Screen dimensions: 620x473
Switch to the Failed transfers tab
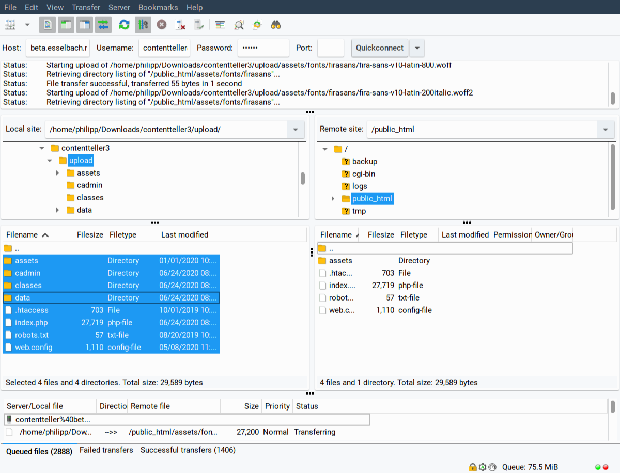[106, 450]
